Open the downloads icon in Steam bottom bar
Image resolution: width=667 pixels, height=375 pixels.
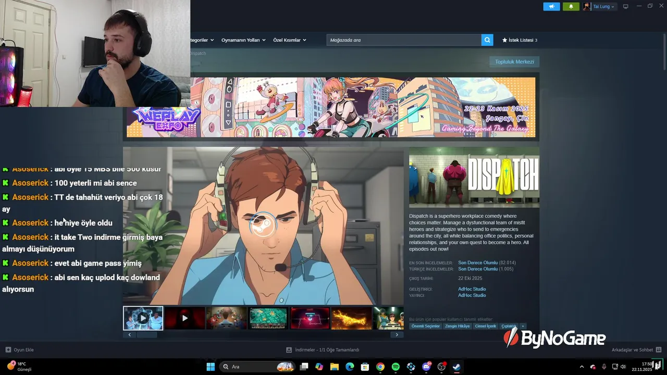(289, 350)
